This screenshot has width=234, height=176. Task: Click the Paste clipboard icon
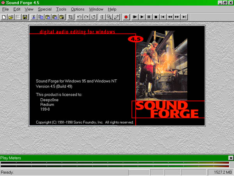click(x=48, y=17)
